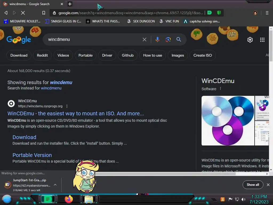Open the Action Center flag icon

click(x=231, y=199)
